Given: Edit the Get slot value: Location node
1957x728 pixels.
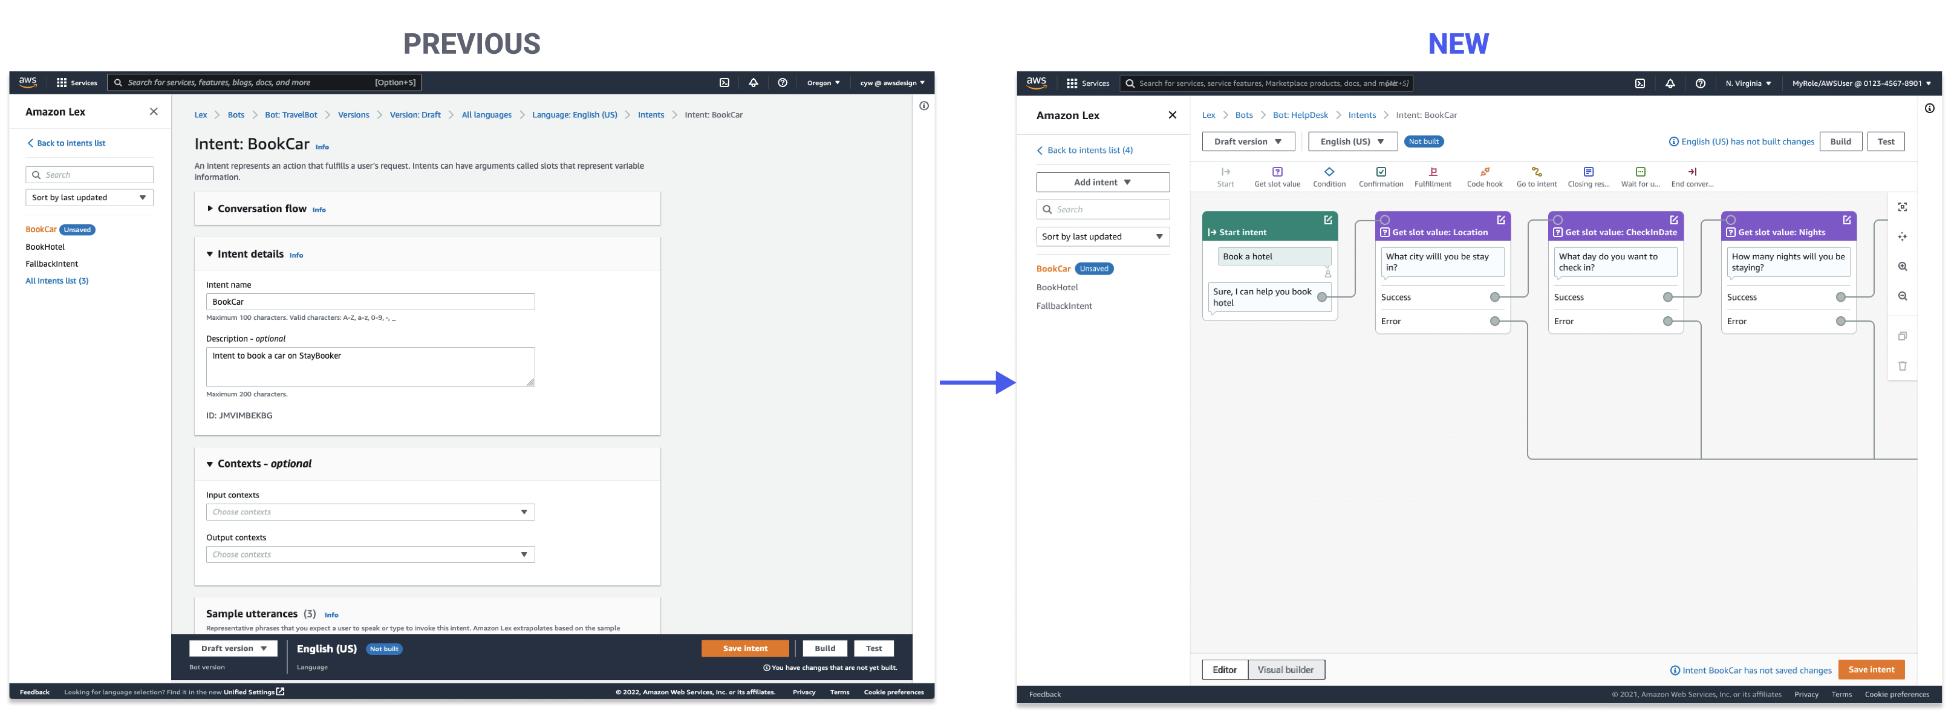Looking at the screenshot, I should coord(1501,219).
